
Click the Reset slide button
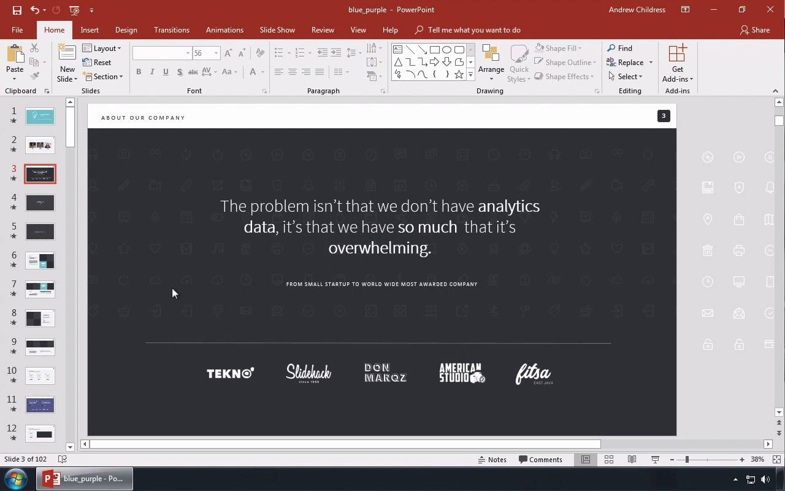97,63
